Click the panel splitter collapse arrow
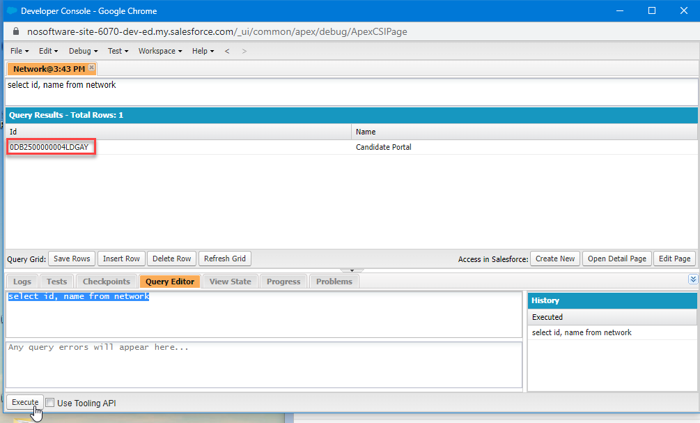This screenshot has width=700, height=423. click(352, 270)
